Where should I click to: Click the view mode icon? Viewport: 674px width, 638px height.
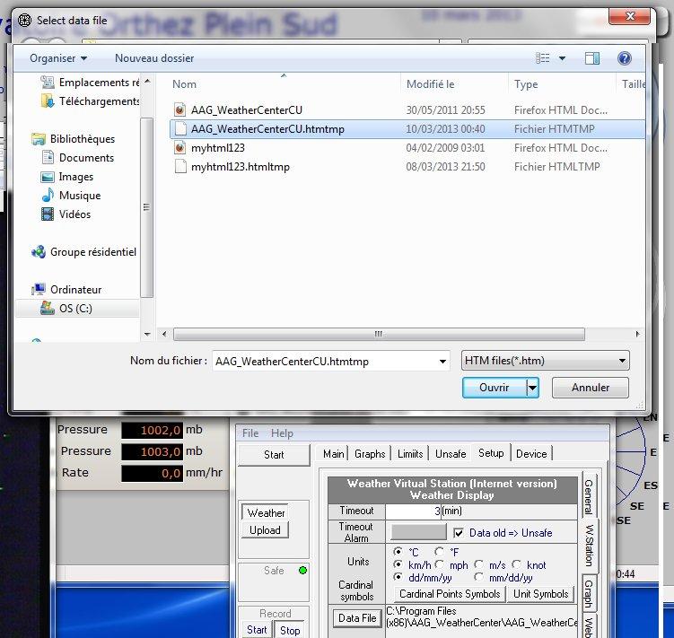(543, 58)
